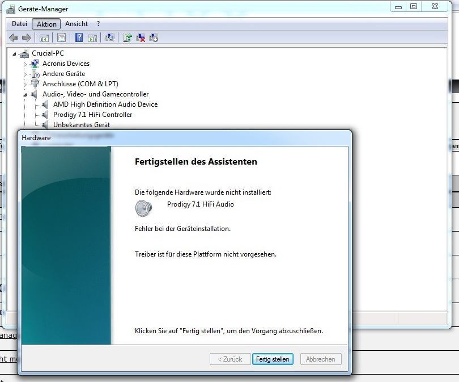
Task: Open the ? help menu
Action: pyautogui.click(x=99, y=24)
